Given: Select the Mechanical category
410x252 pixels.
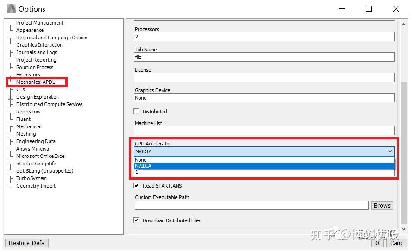Looking at the screenshot, I should pos(29,126).
